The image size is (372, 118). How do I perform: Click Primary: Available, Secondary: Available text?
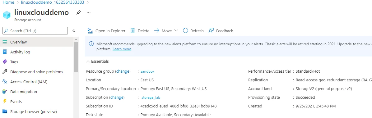coord(175,115)
